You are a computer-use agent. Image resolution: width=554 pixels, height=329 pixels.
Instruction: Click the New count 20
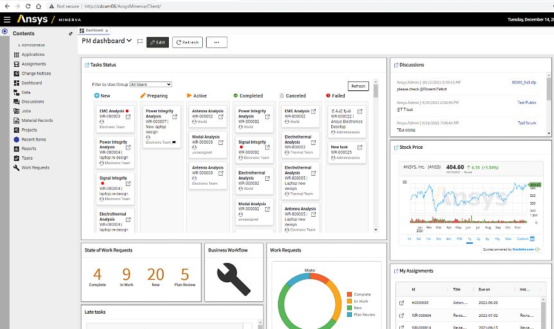pos(155,274)
